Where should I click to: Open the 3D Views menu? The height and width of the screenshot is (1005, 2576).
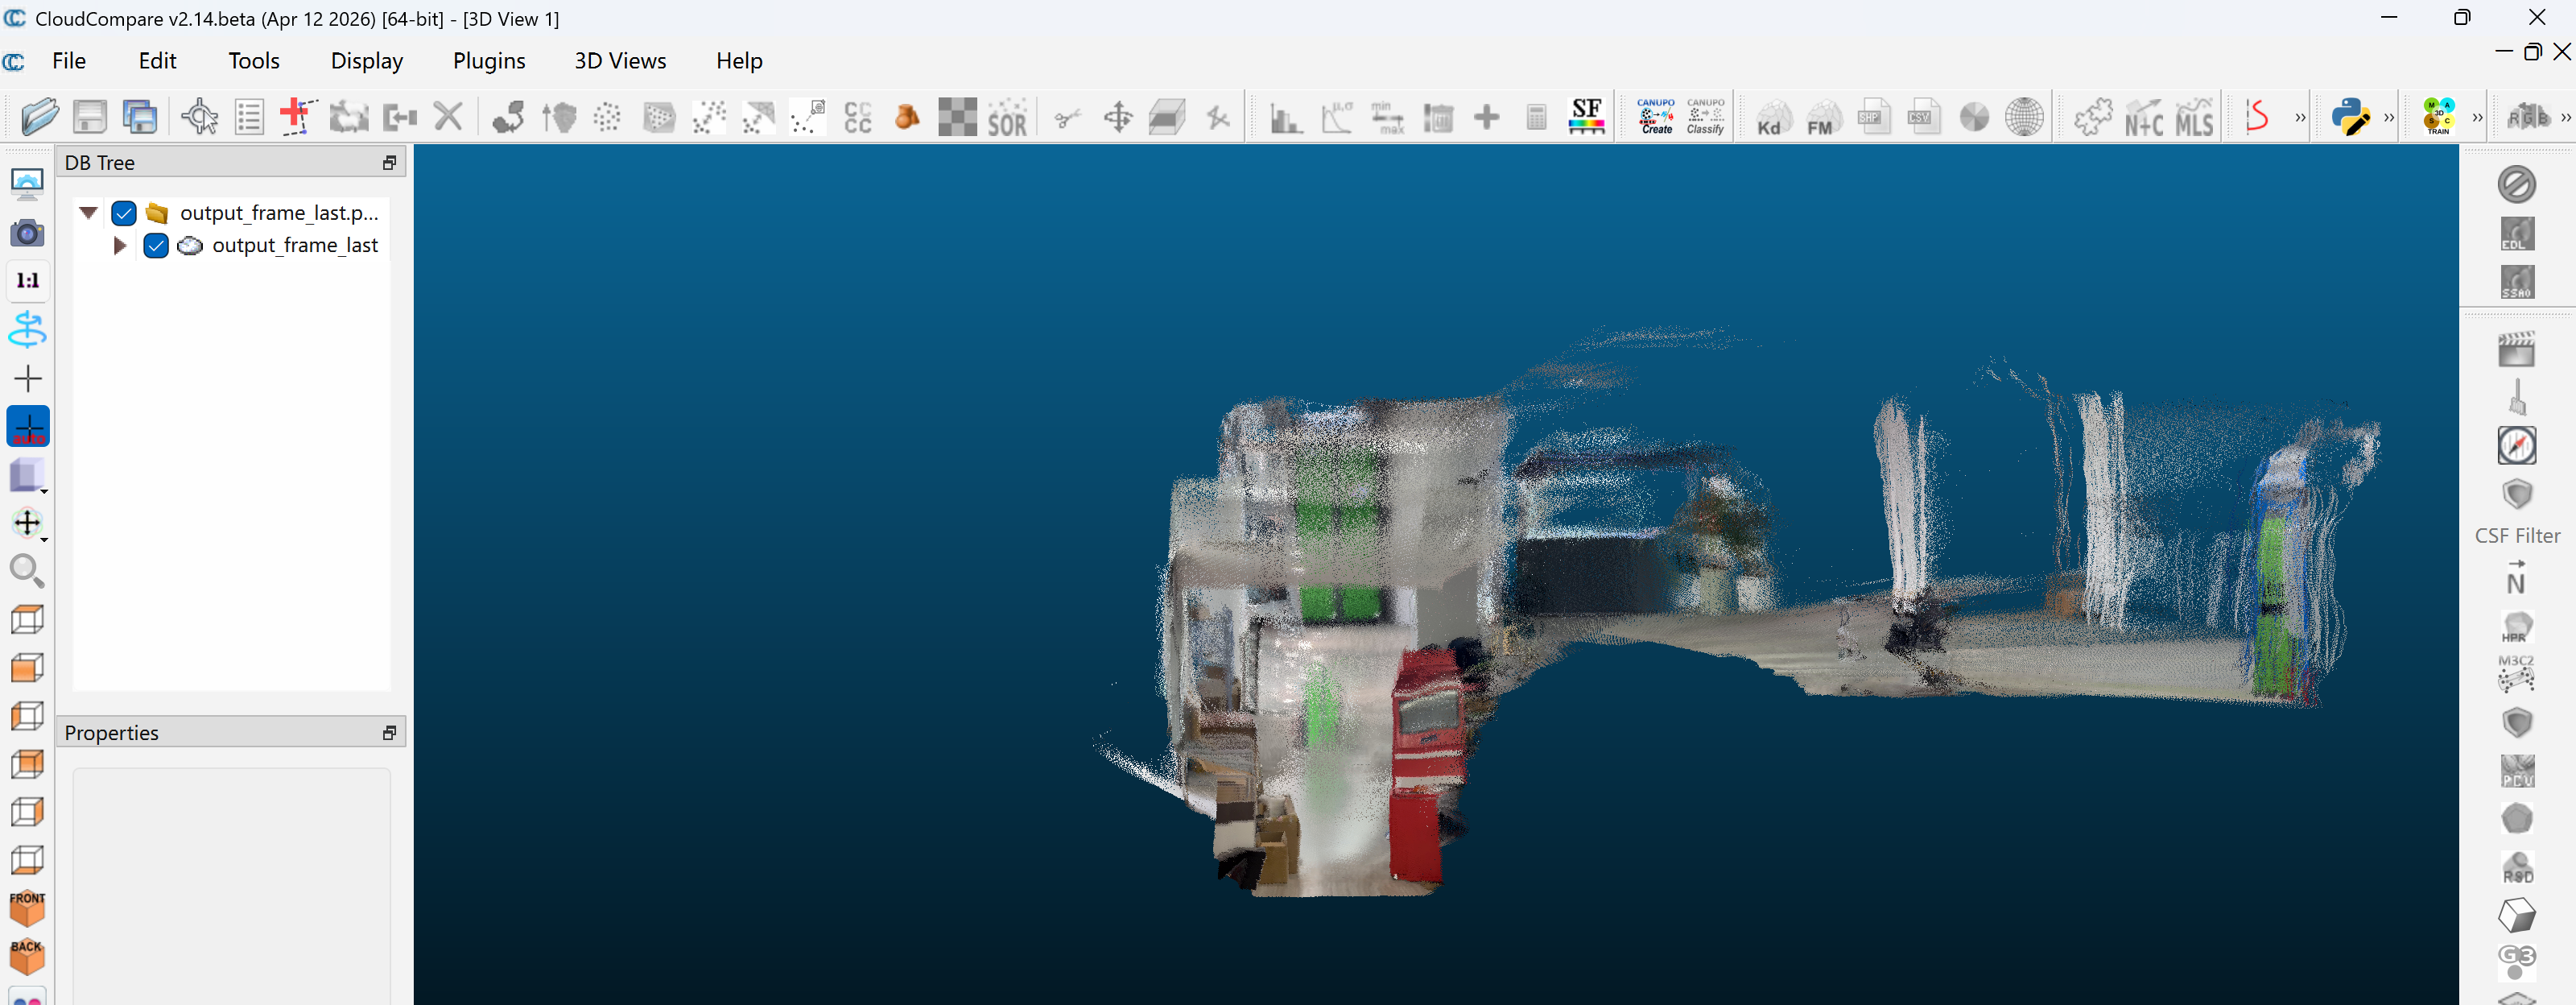pyautogui.click(x=619, y=61)
